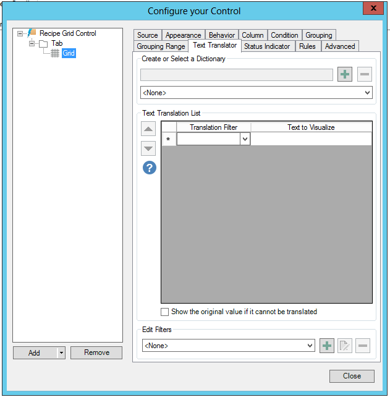Image resolution: width=390 pixels, height=397 pixels.
Task: Select Recipe Grid Control tree item
Action: pyautogui.click(x=68, y=33)
